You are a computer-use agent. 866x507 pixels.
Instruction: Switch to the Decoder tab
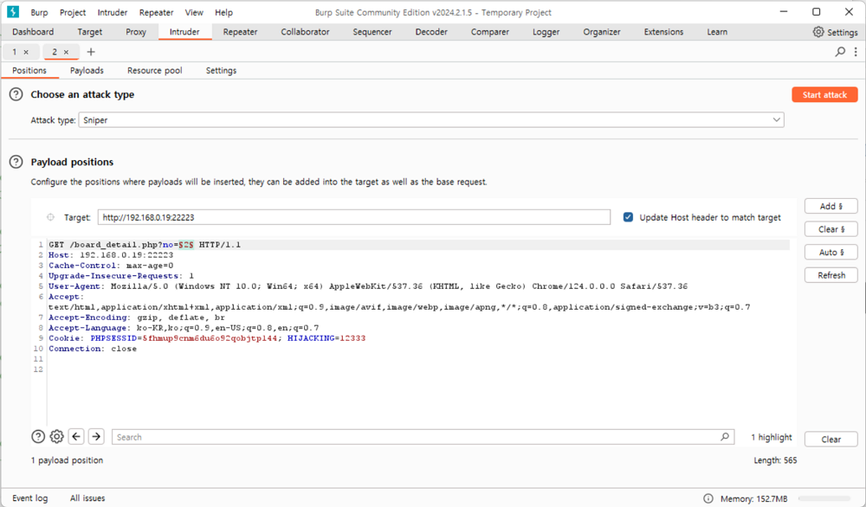[x=431, y=32]
